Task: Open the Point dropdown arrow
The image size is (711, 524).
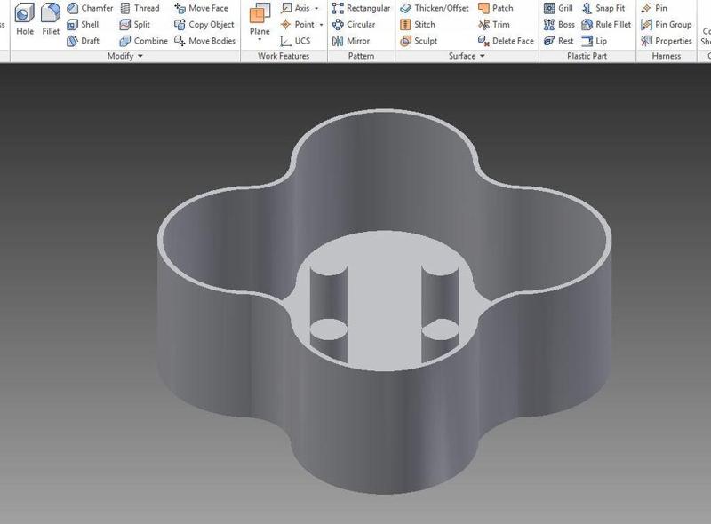Action: coord(321,25)
